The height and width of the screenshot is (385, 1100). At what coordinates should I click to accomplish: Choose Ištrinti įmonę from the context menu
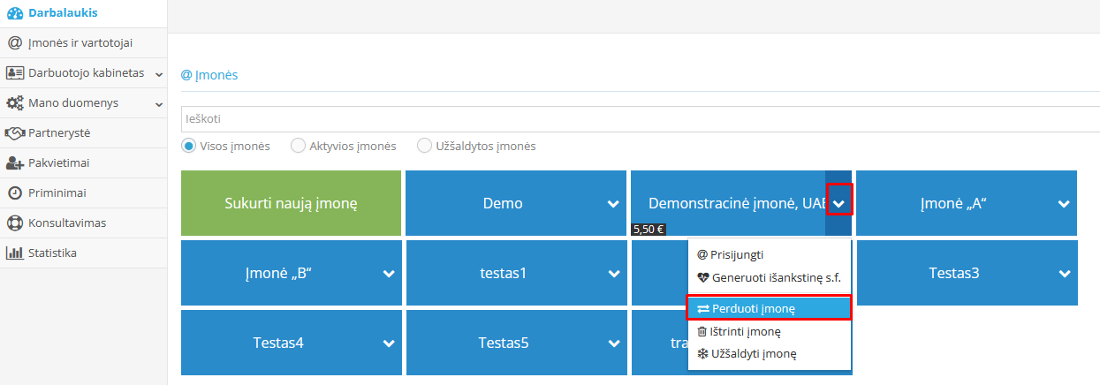(x=745, y=331)
